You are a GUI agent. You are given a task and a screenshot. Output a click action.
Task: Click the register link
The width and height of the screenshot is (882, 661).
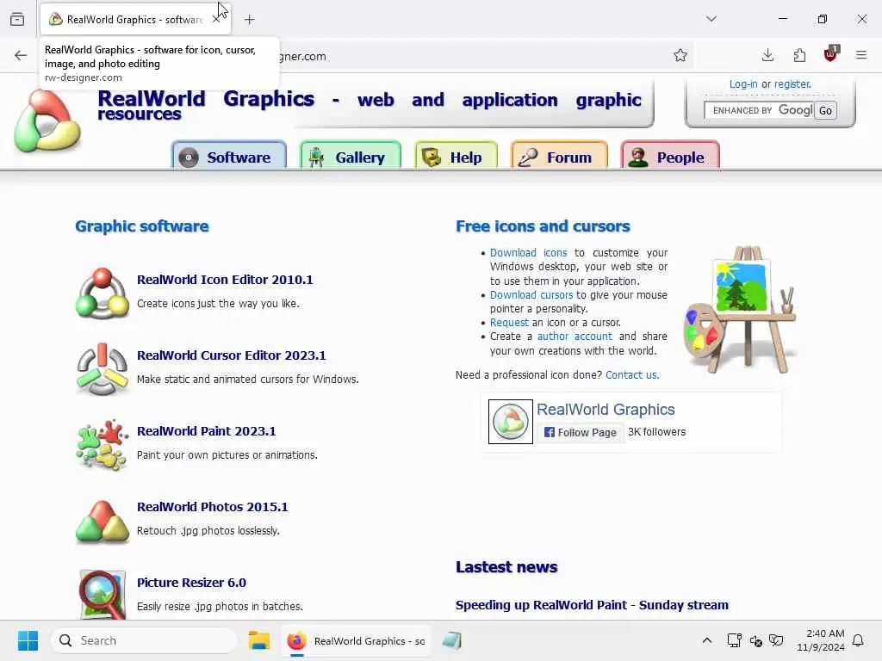pos(792,84)
